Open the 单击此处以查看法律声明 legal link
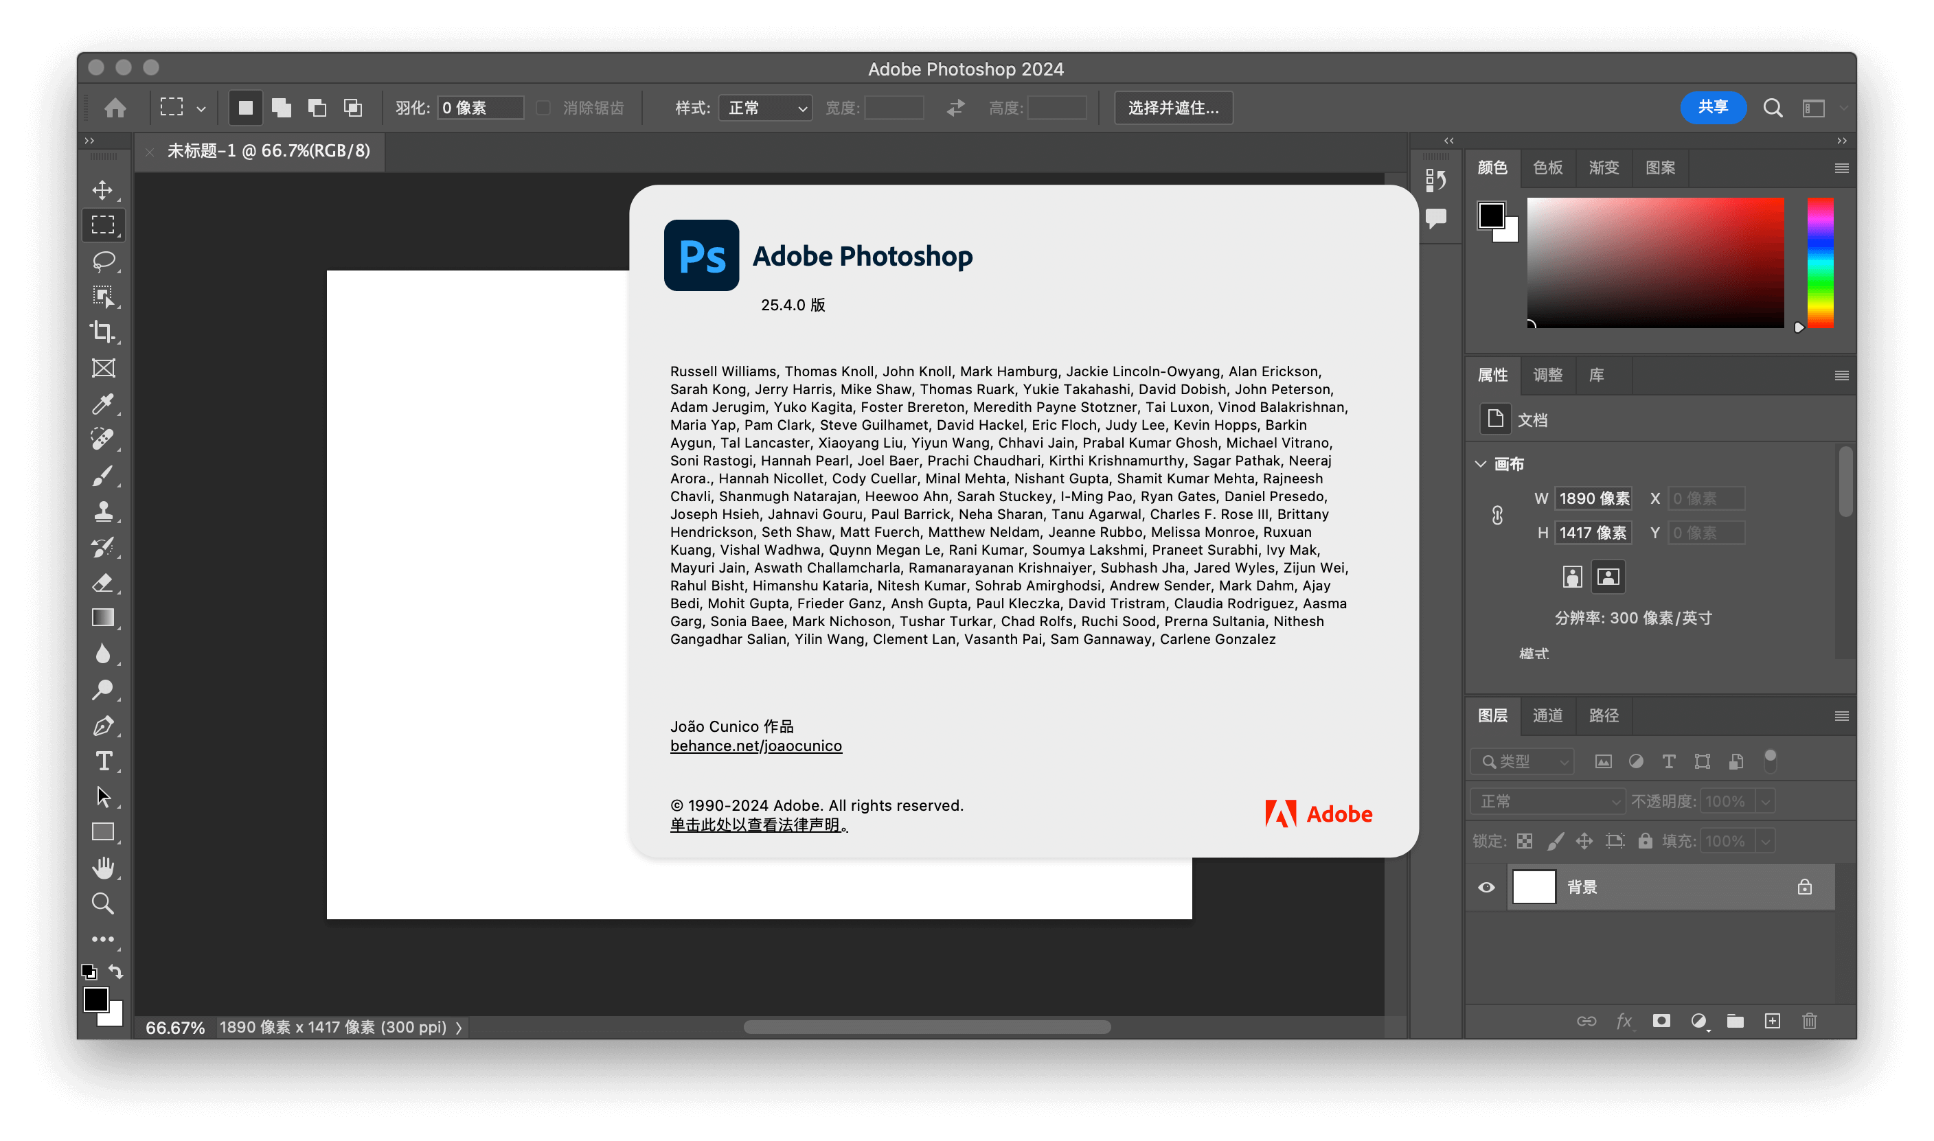This screenshot has height=1141, width=1934. (x=759, y=825)
